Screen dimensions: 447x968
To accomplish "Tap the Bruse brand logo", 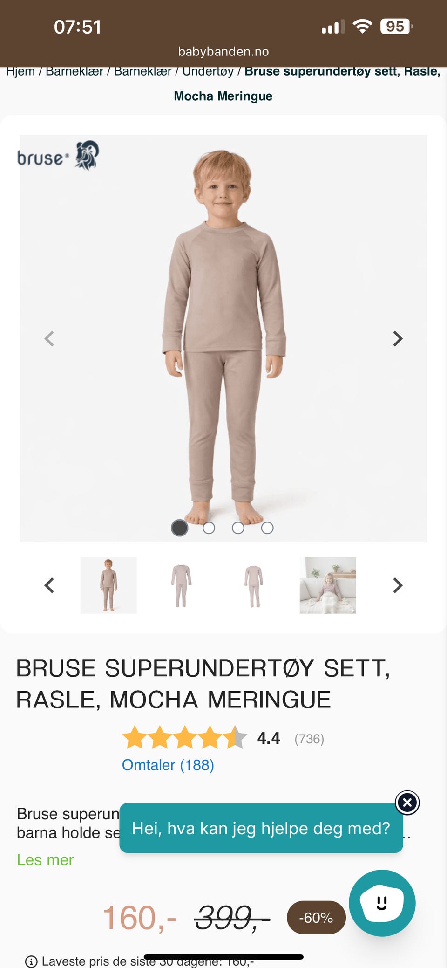I will (x=58, y=156).
